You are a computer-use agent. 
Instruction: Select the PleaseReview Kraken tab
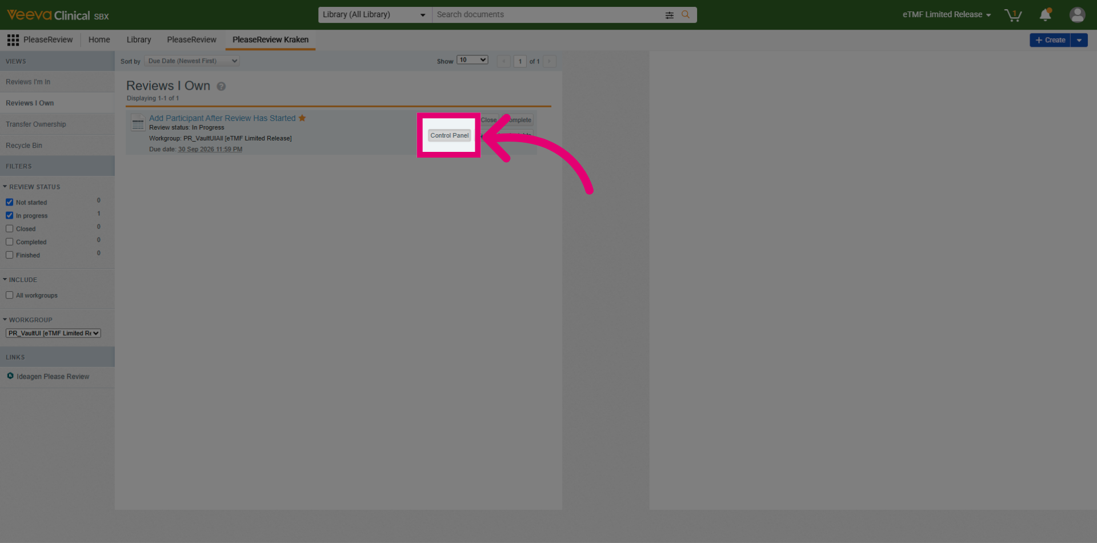[x=270, y=40]
